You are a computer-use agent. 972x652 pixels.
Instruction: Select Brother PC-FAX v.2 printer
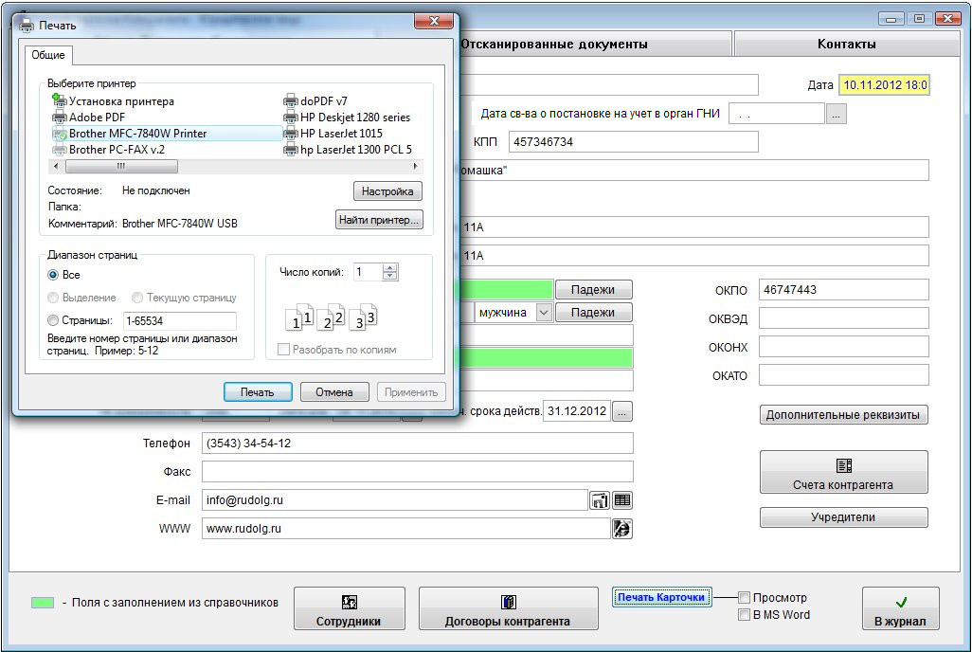click(x=109, y=150)
